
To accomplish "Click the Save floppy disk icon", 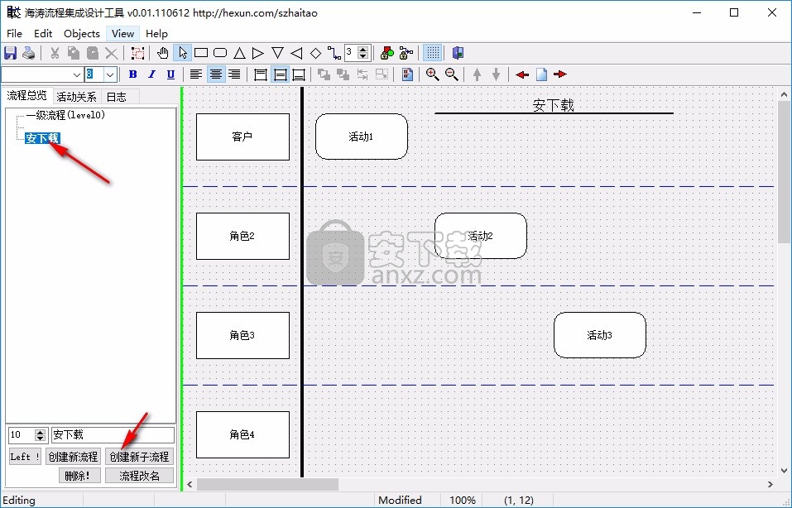I will 10,53.
